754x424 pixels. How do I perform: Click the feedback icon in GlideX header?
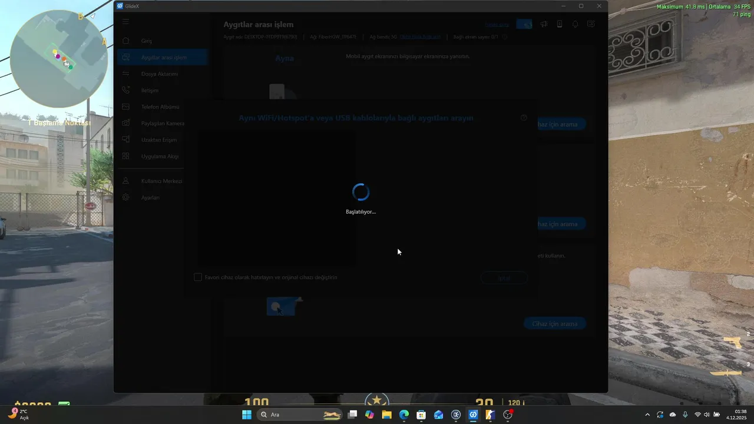591,24
